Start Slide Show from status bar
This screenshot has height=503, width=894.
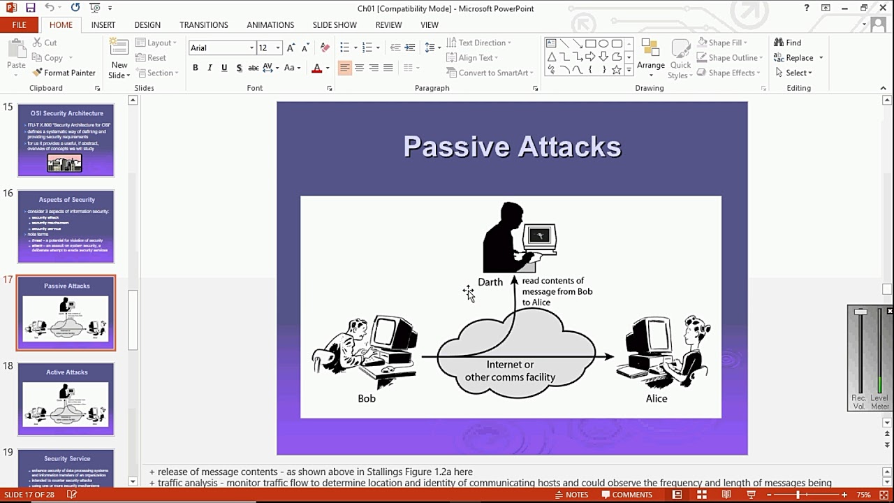pyautogui.click(x=751, y=495)
